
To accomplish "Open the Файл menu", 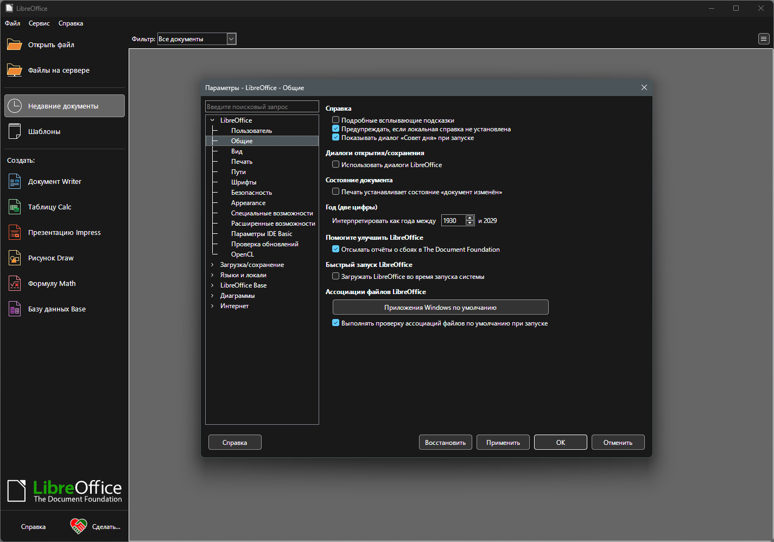I will [x=12, y=23].
